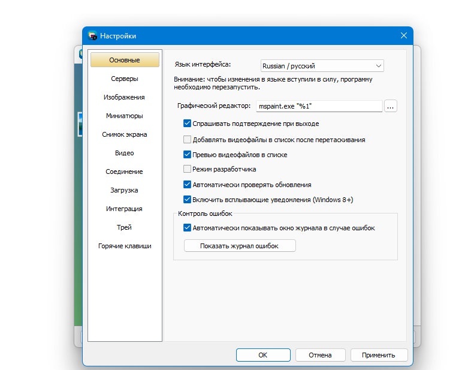474x370 pixels.
Task: Go to the Горячие клавиши section
Action: [x=125, y=246]
